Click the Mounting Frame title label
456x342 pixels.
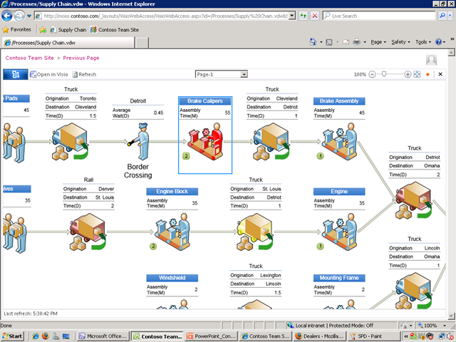pyautogui.click(x=339, y=278)
